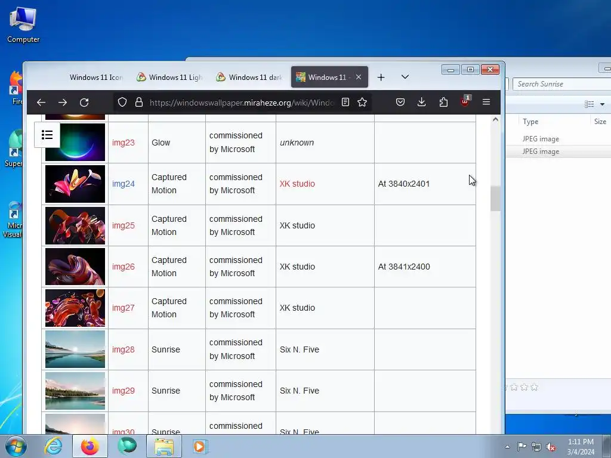
Task: Open tracking protection shield icon
Action: 122,103
